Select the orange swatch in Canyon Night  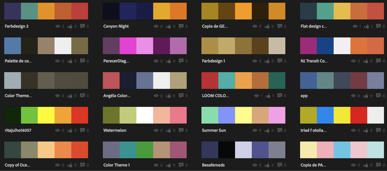click(178, 11)
